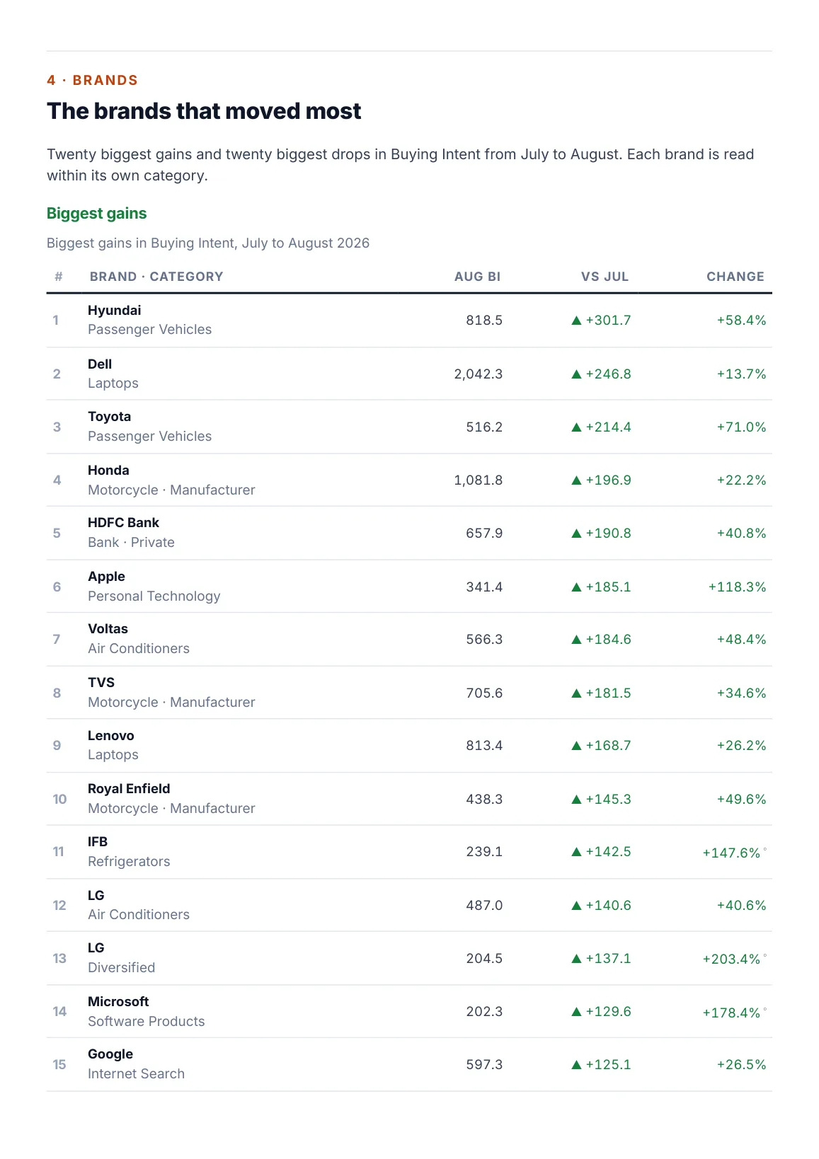The width and height of the screenshot is (819, 1159).
Task: Select the Voltas brand name
Action: tap(108, 629)
